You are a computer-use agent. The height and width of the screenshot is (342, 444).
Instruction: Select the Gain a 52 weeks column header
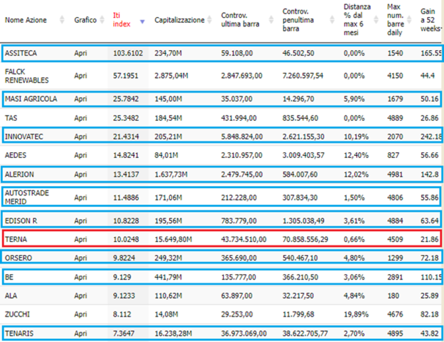point(430,20)
